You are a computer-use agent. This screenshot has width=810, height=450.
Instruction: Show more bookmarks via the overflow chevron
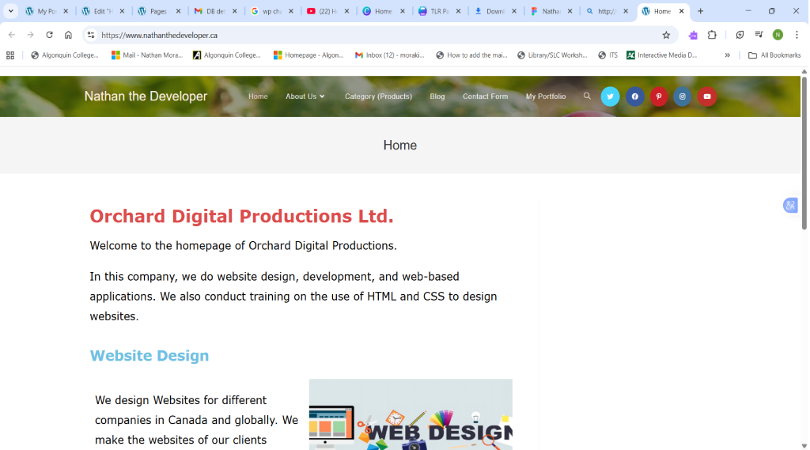point(727,55)
